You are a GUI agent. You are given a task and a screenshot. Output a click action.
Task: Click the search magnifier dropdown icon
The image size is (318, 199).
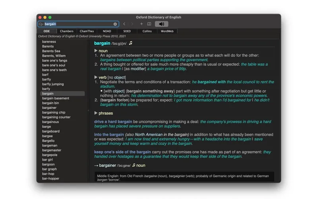pos(41,24)
